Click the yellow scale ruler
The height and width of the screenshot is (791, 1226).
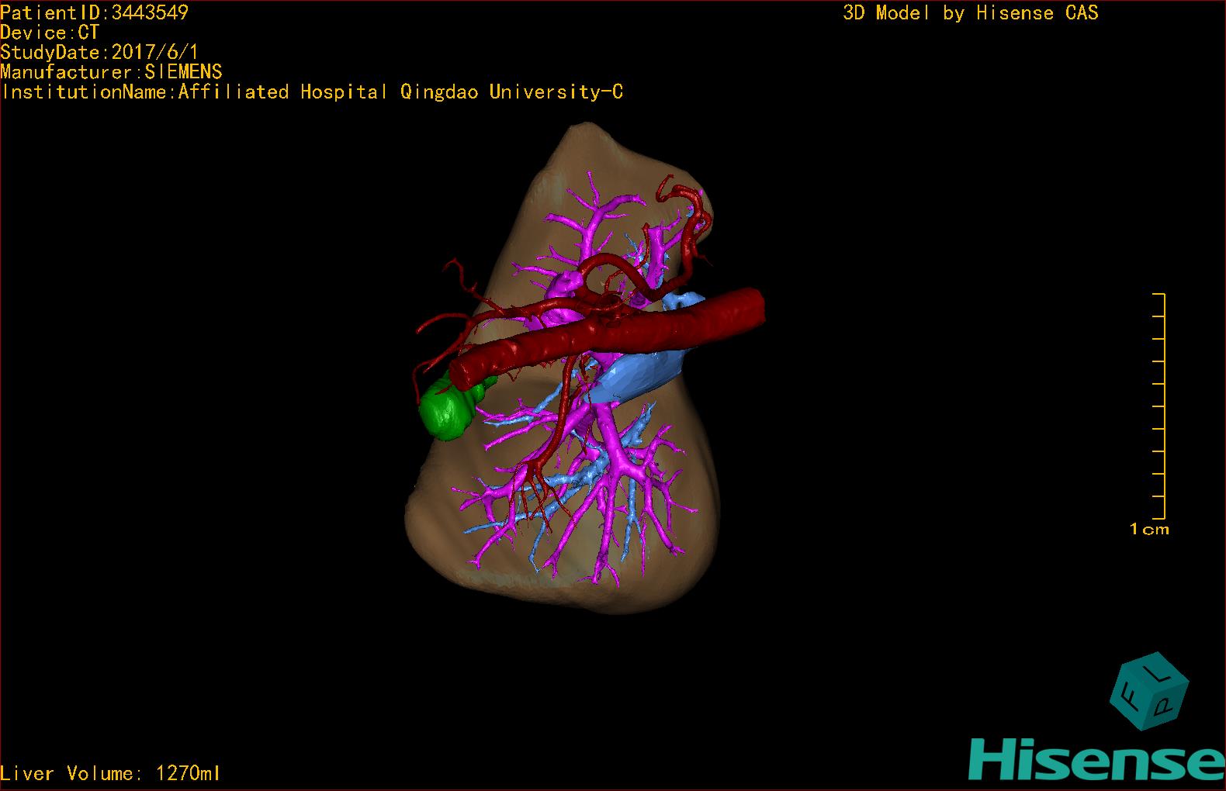[1159, 406]
